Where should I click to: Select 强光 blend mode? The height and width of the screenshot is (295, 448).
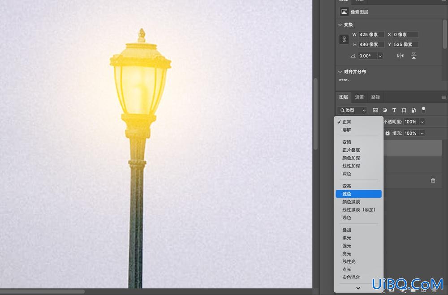358,246
